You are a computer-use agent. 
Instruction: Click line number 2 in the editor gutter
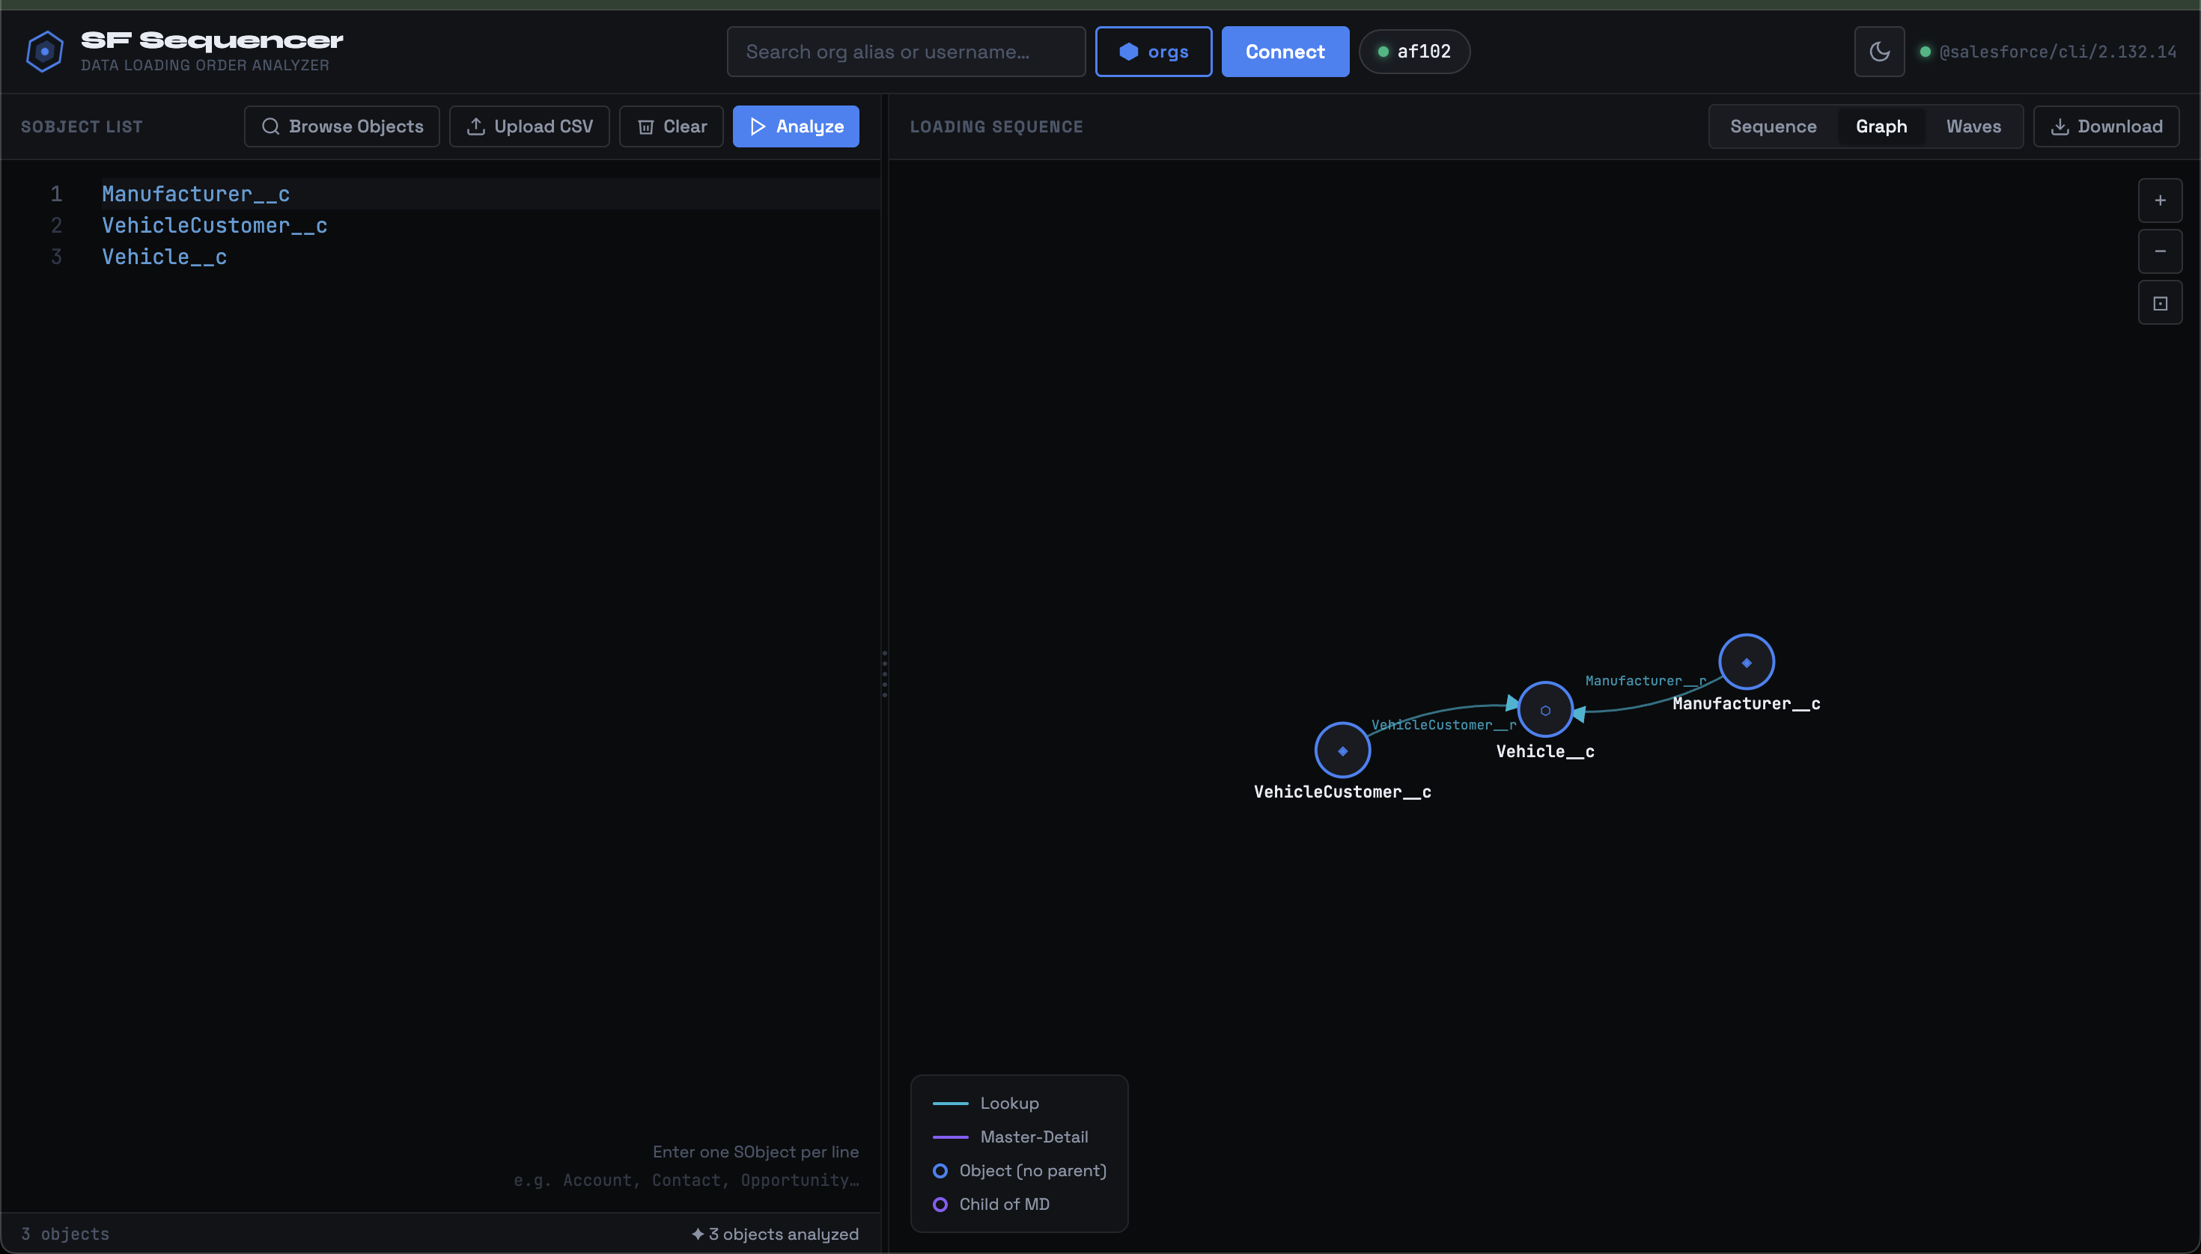56,226
